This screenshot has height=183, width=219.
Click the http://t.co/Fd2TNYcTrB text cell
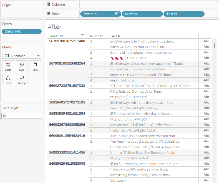129,97
